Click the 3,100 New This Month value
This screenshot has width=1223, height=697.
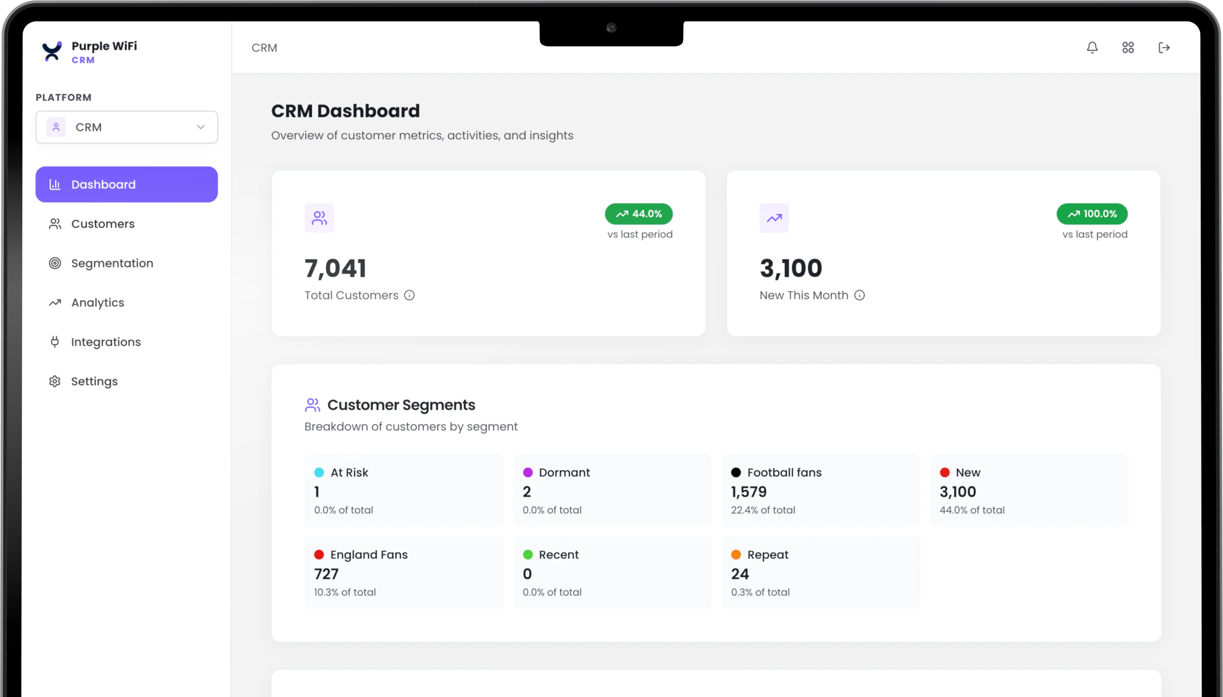pos(791,268)
